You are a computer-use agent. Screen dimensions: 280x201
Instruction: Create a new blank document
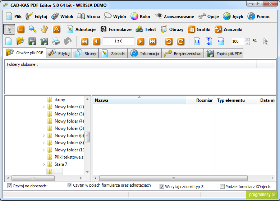click(9, 41)
